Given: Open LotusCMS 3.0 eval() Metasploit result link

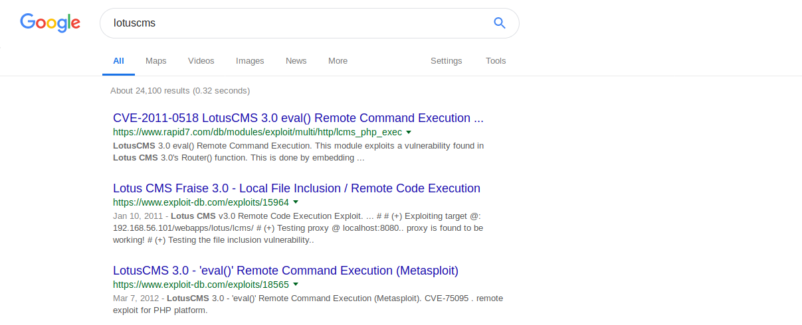Looking at the screenshot, I should click(x=286, y=271).
